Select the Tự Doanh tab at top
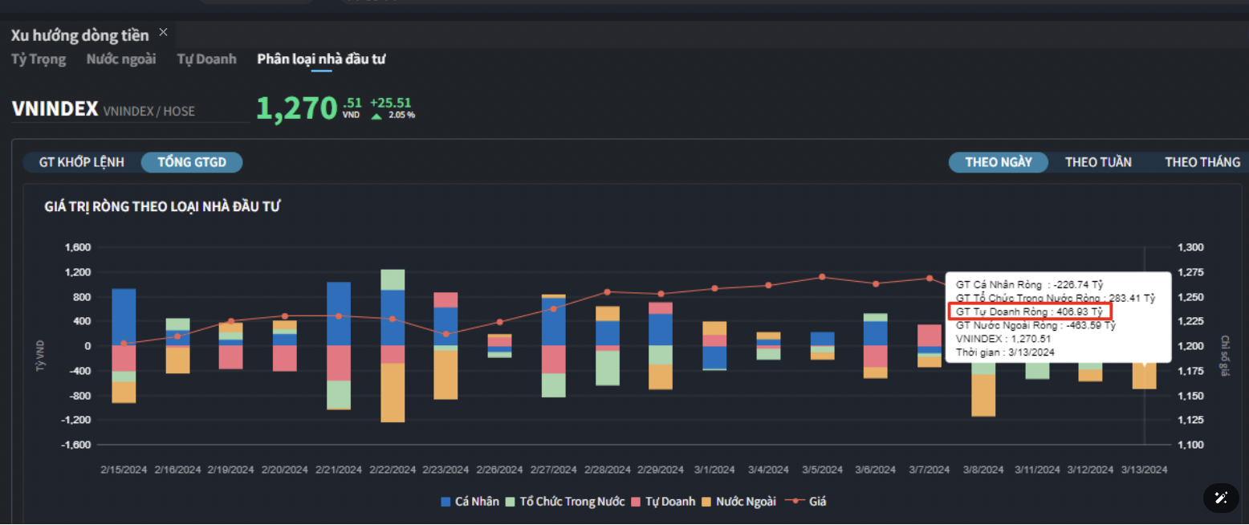This screenshot has height=525, width=1249. [206, 59]
